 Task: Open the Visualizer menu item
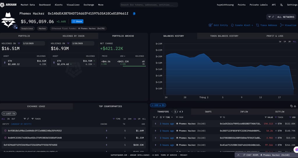tap(73, 5)
